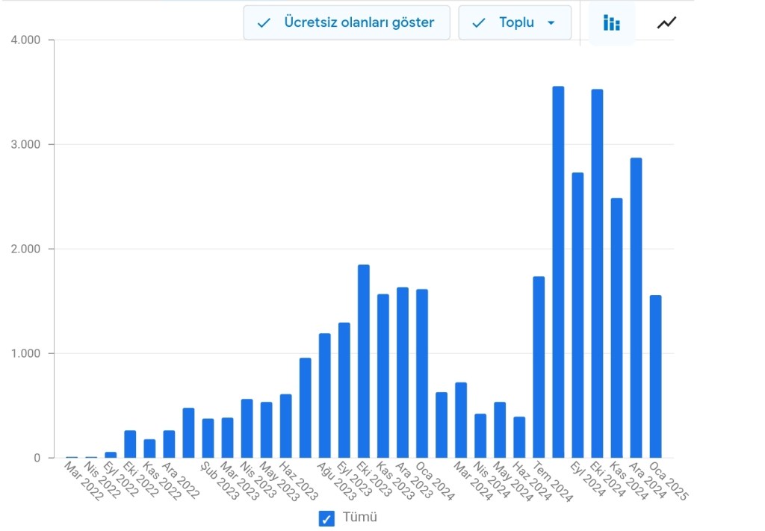Image resolution: width=765 pixels, height=531 pixels.
Task: Uncheck the Tümü checkbox
Action: click(x=326, y=518)
